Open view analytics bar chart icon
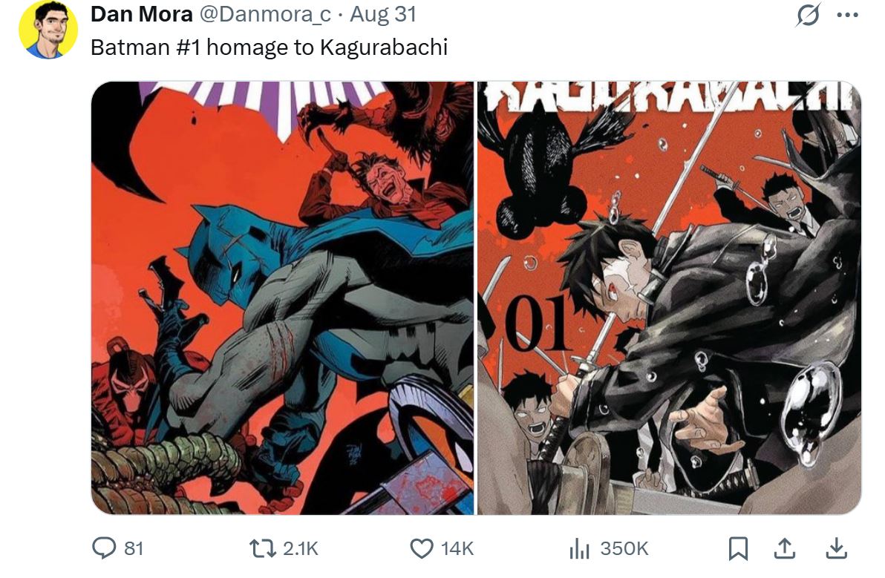Image resolution: width=885 pixels, height=578 pixels. 579,548
